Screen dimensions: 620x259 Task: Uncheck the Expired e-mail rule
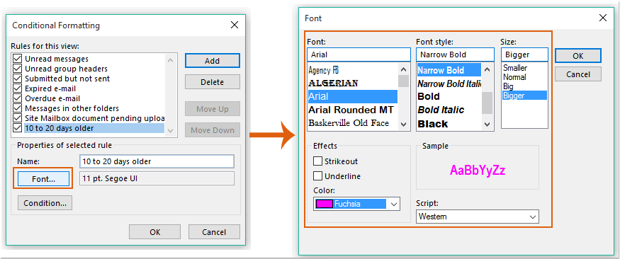18,88
